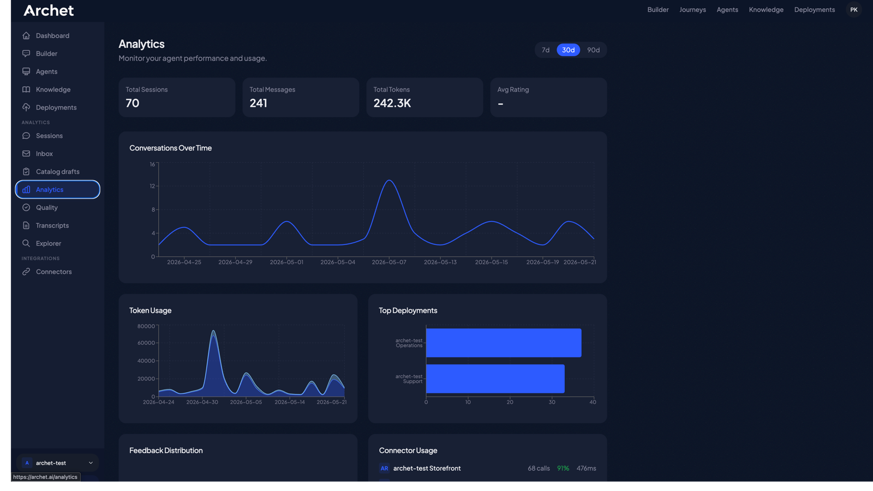The height and width of the screenshot is (491, 873).
Task: Click the Builder chat icon in sidebar
Action: tap(26, 53)
